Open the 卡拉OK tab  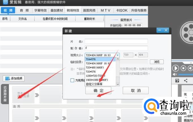(122, 10)
